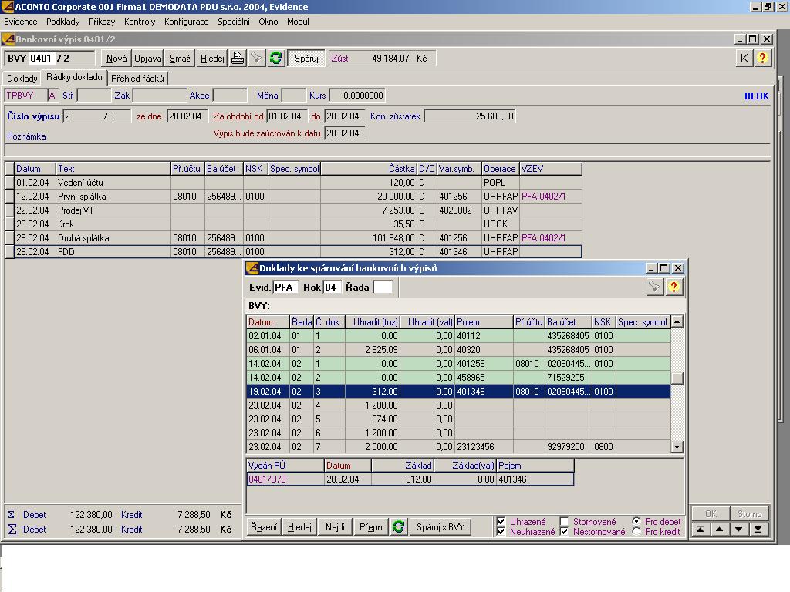Toggle the Uhrazené checkbox

[501, 522]
